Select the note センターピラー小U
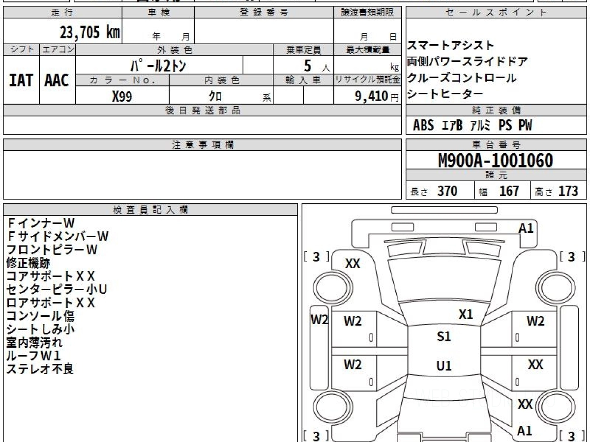 click(x=57, y=290)
